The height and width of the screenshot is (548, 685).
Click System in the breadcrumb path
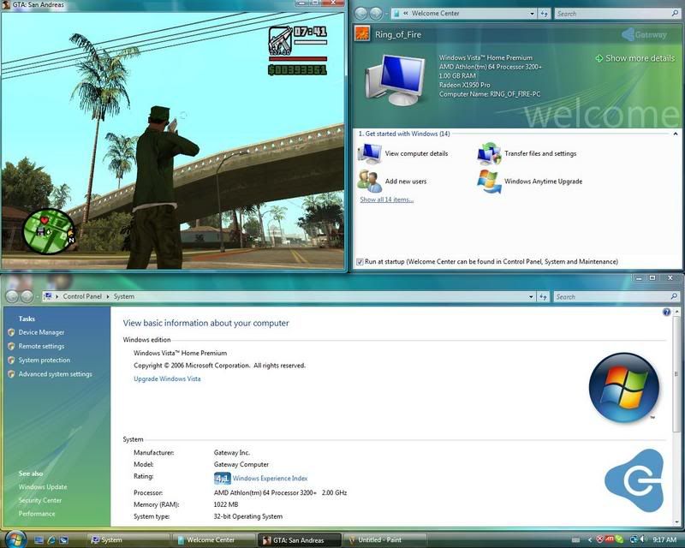(124, 296)
